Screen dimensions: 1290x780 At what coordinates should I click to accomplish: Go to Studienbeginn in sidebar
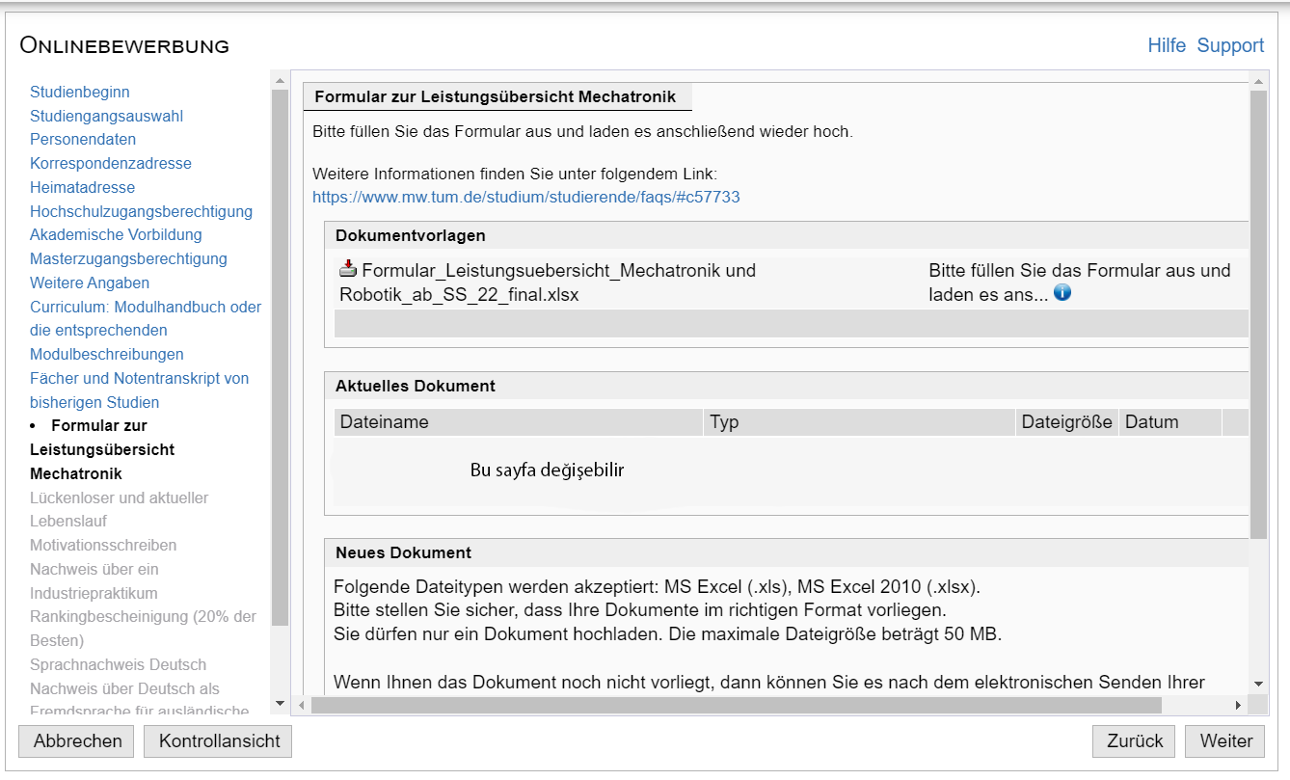79,93
